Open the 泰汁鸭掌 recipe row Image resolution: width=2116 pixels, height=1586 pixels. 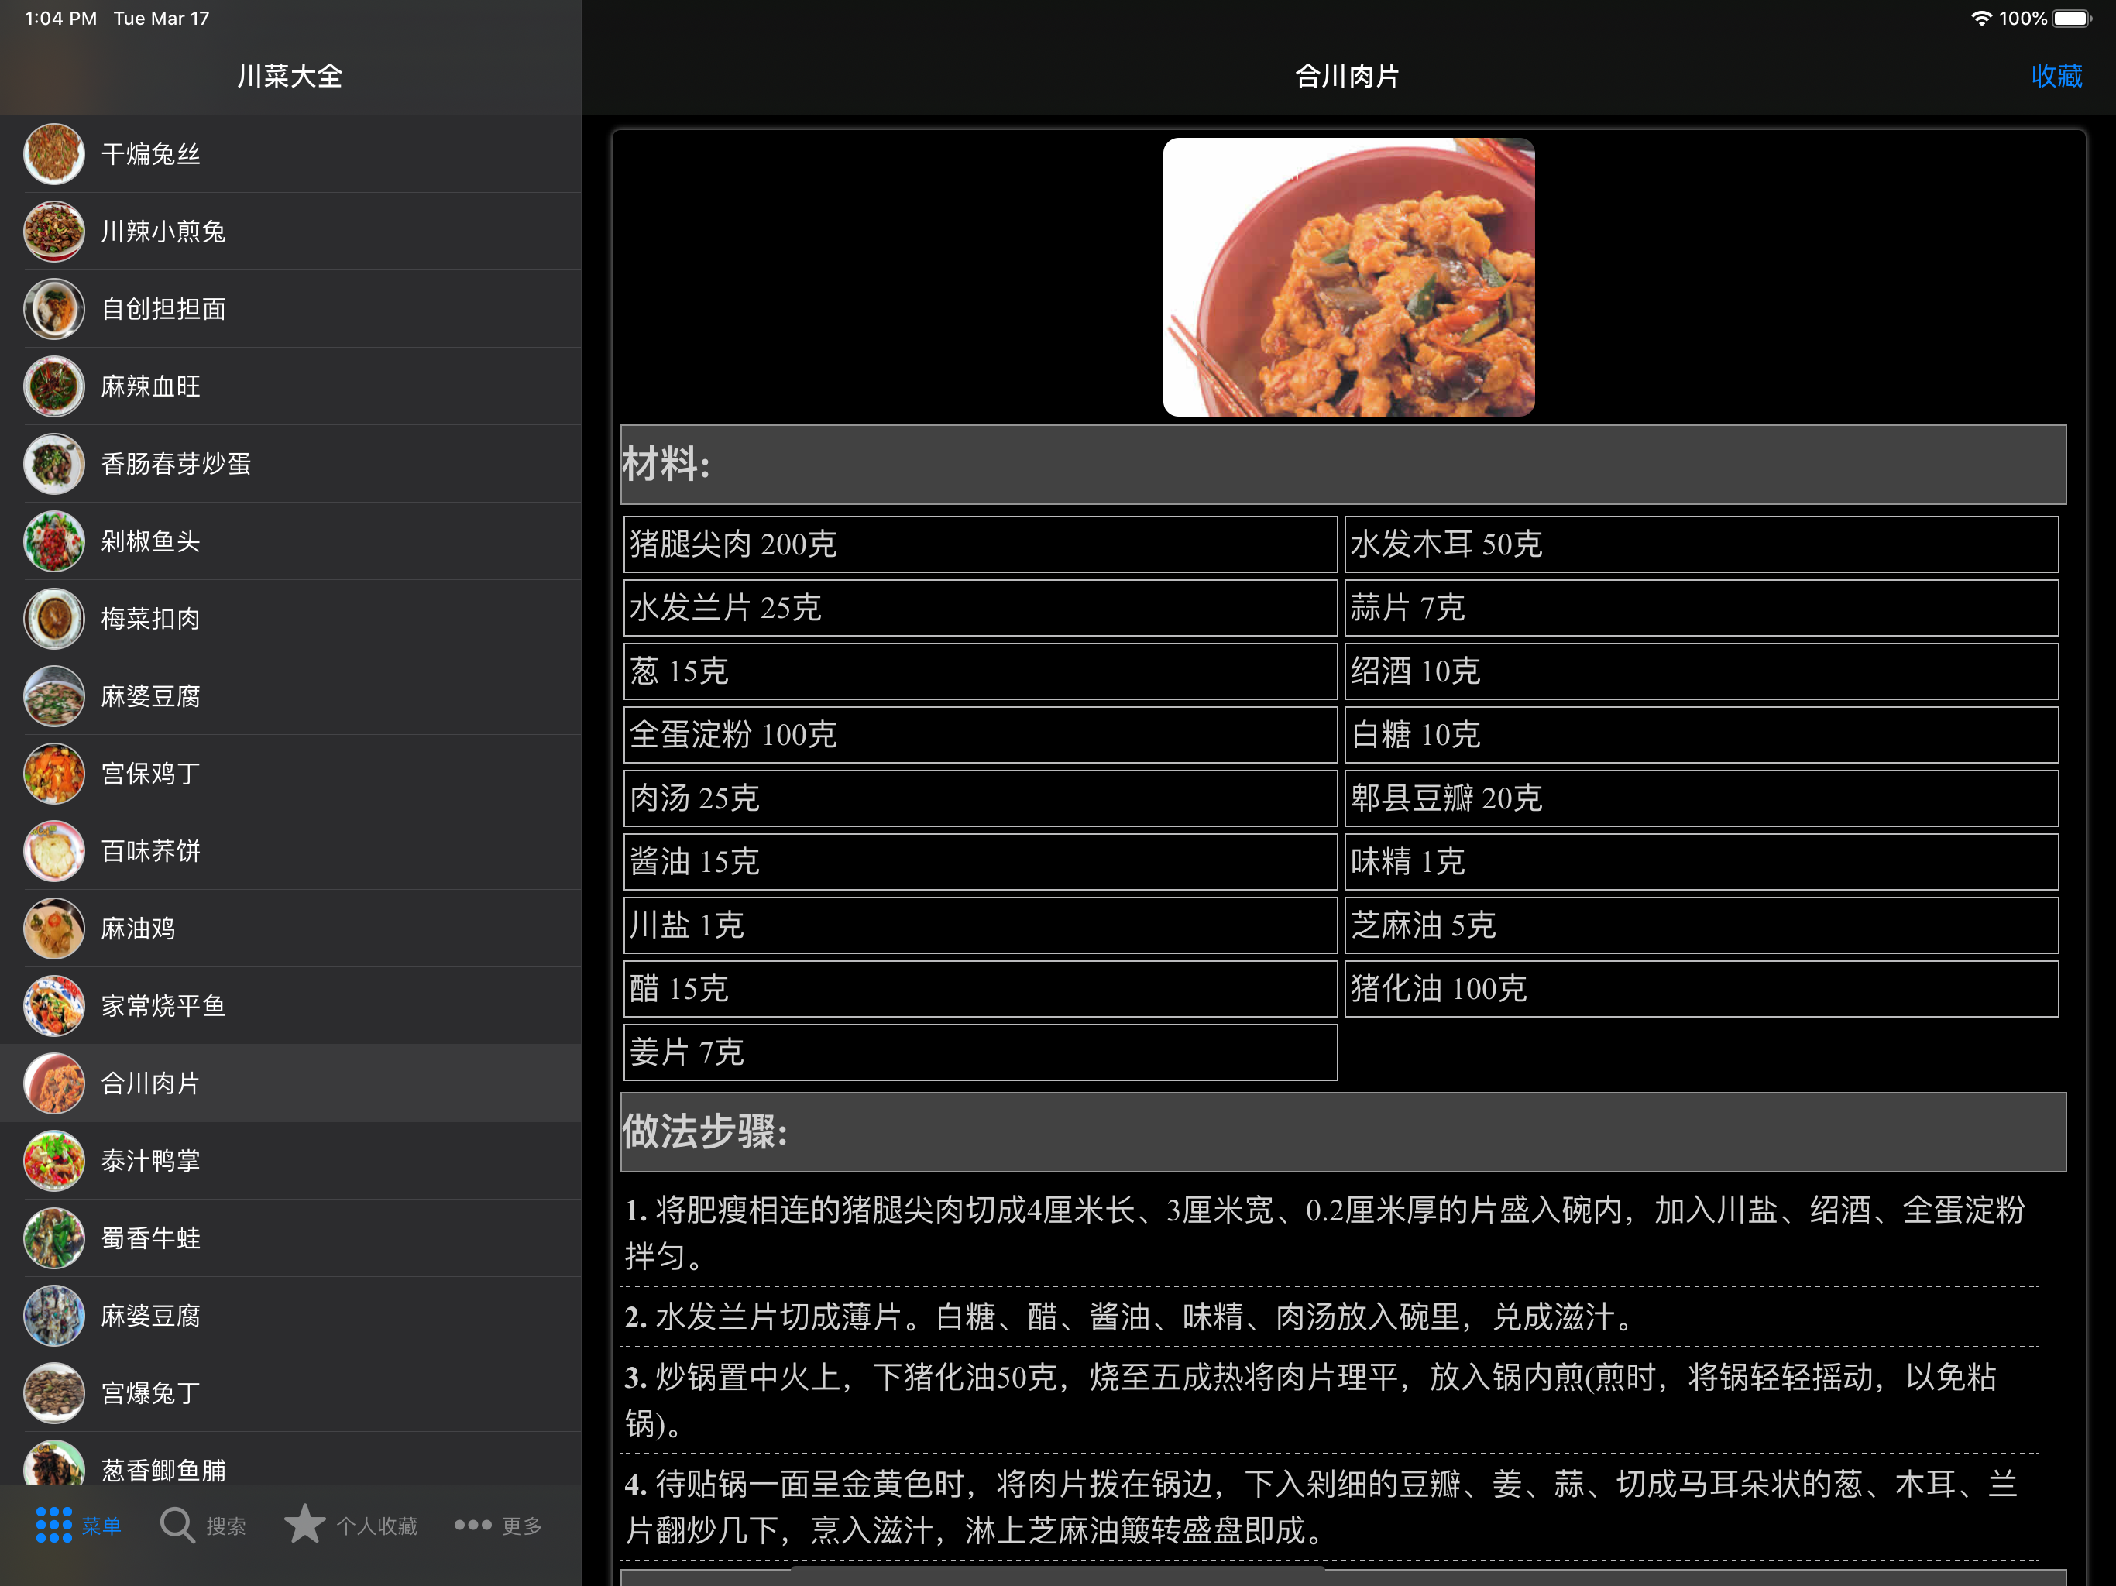coord(290,1162)
